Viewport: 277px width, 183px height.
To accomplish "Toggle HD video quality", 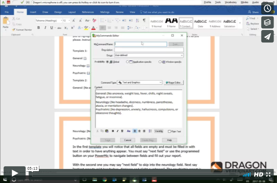I will coord(259,175).
